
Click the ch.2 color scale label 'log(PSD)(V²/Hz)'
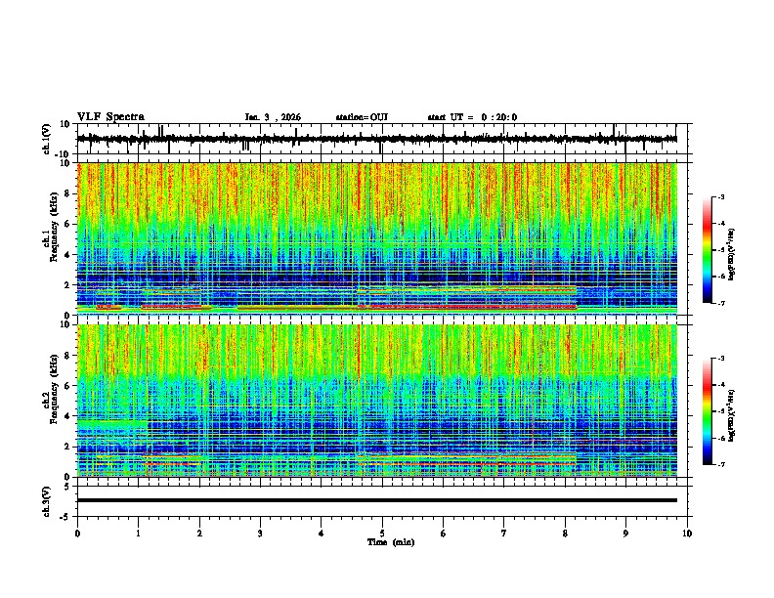(732, 415)
